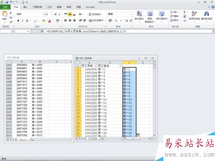Image resolution: width=215 pixels, height=161 pixels.
Task: Toggle top vertical alignment
Action: point(65,14)
